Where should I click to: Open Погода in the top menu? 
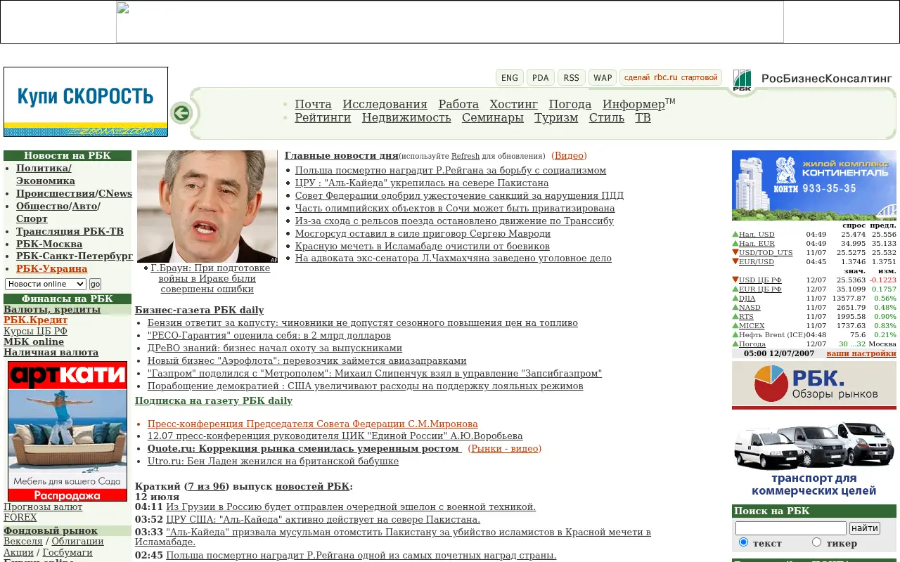tap(570, 104)
